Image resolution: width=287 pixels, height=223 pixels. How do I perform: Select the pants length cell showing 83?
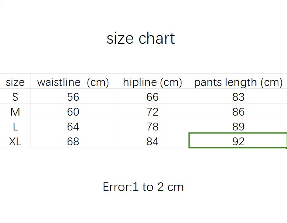click(x=238, y=97)
